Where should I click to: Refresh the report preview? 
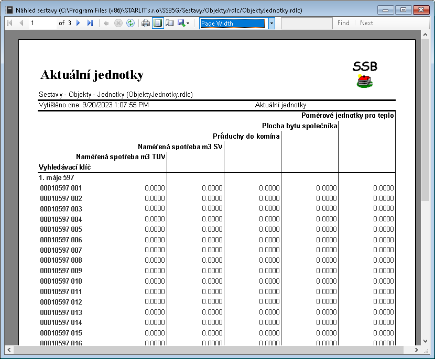(x=130, y=23)
